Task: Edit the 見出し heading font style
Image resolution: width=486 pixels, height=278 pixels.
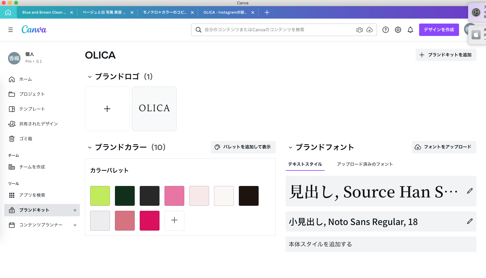Action: click(470, 191)
